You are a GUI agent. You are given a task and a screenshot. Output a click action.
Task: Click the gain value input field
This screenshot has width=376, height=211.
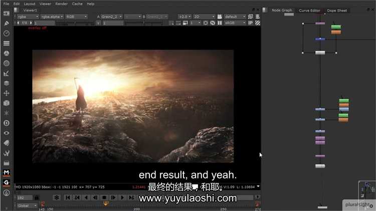pyautogui.click(x=44, y=23)
